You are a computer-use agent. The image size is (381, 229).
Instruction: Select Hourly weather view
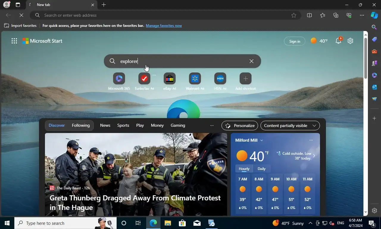(244, 169)
